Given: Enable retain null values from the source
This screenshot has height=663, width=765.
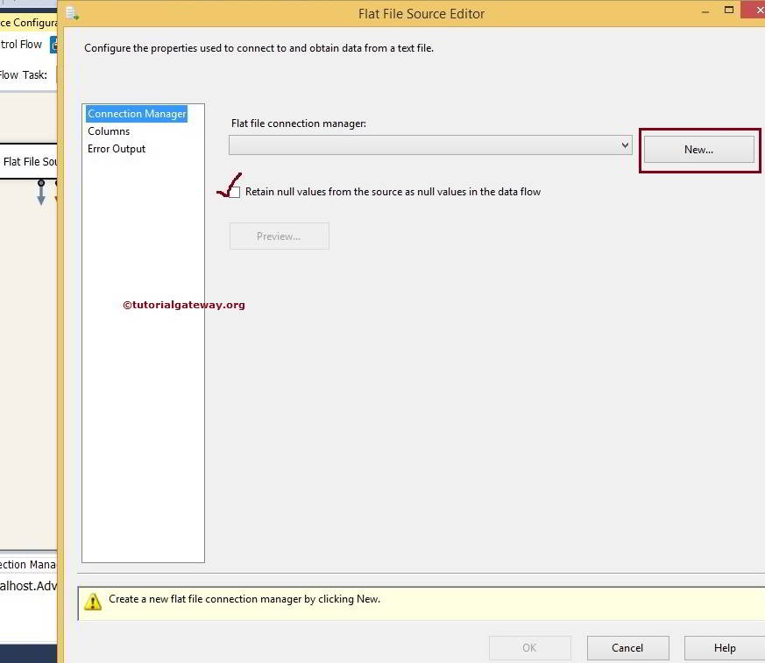Looking at the screenshot, I should point(234,192).
